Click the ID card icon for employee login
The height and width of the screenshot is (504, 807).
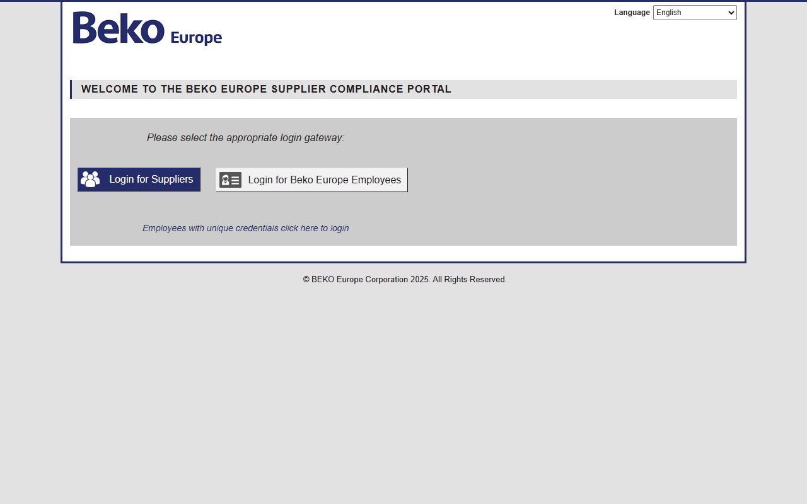point(230,180)
